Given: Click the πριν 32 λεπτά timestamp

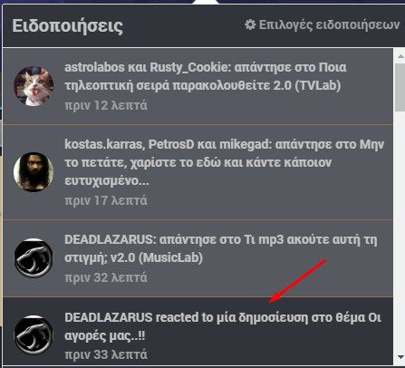Looking at the screenshot, I should click(106, 277).
